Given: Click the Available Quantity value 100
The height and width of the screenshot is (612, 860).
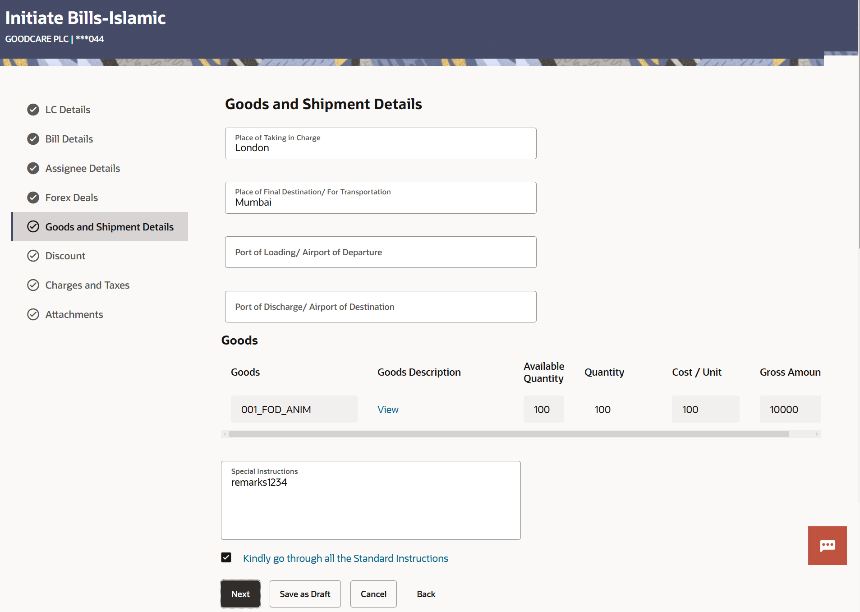Looking at the screenshot, I should (543, 409).
